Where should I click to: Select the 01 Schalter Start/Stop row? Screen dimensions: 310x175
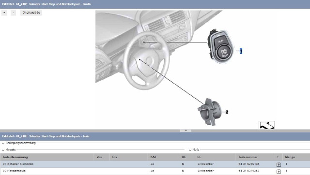pos(155,164)
